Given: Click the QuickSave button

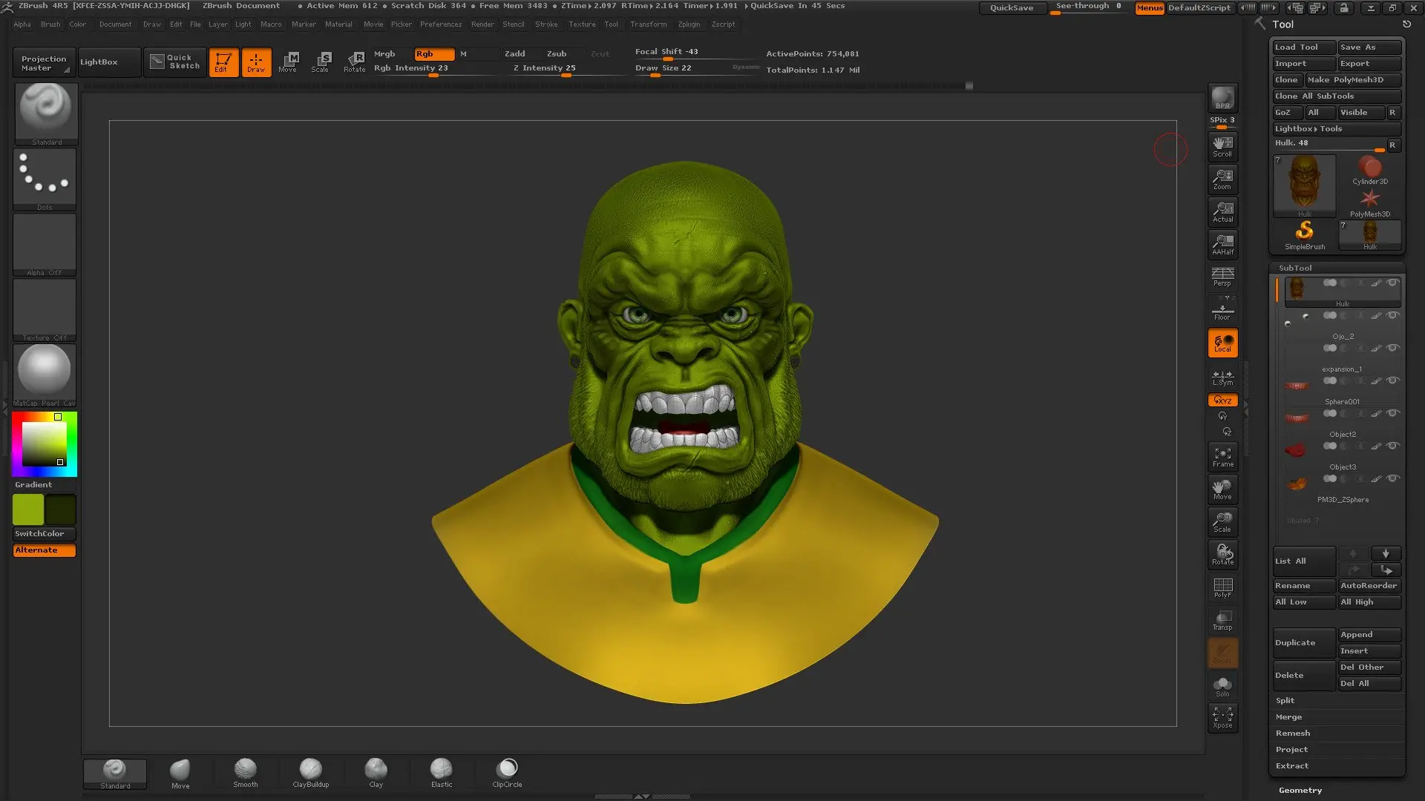Looking at the screenshot, I should pos(1012,8).
